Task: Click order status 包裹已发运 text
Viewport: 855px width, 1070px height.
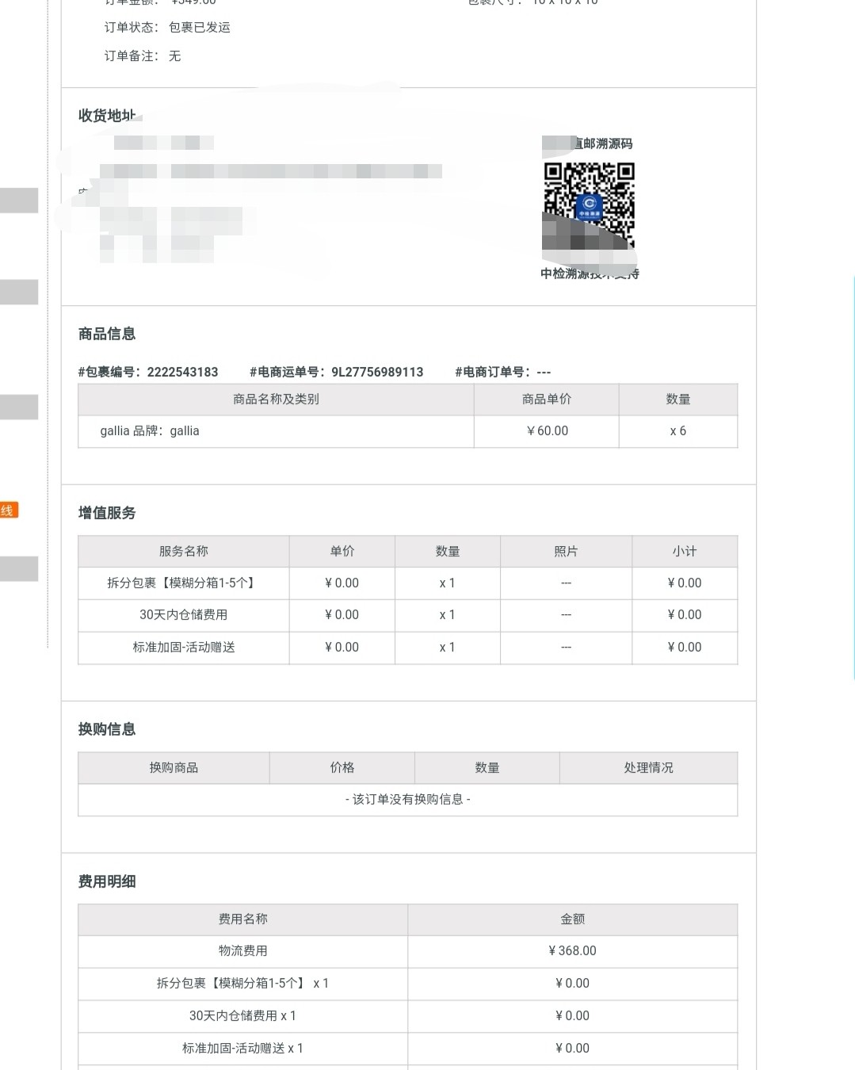Action: pos(200,28)
